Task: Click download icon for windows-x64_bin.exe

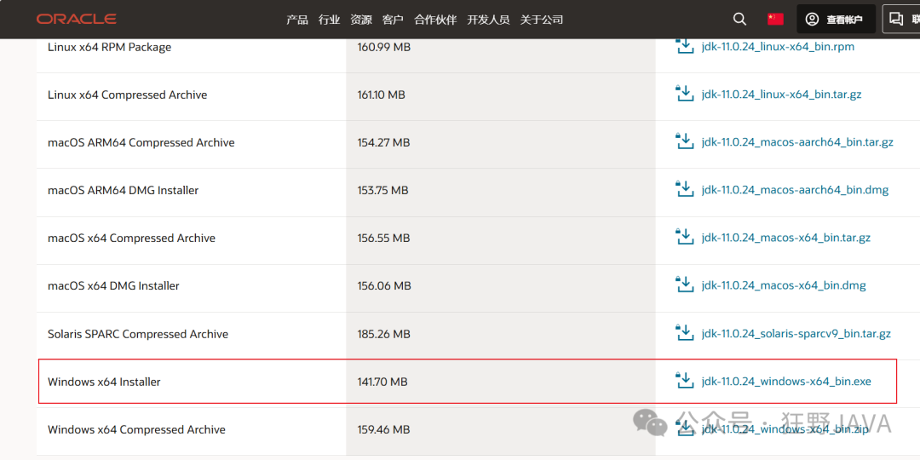Action: pos(685,381)
